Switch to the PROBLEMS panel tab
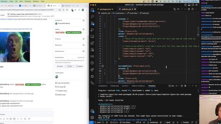The height and width of the screenshot is (124, 221). click(x=115, y=86)
